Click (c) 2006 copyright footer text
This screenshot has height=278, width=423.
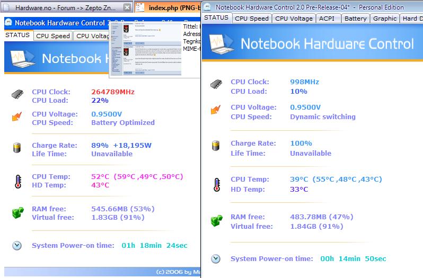tap(178, 272)
